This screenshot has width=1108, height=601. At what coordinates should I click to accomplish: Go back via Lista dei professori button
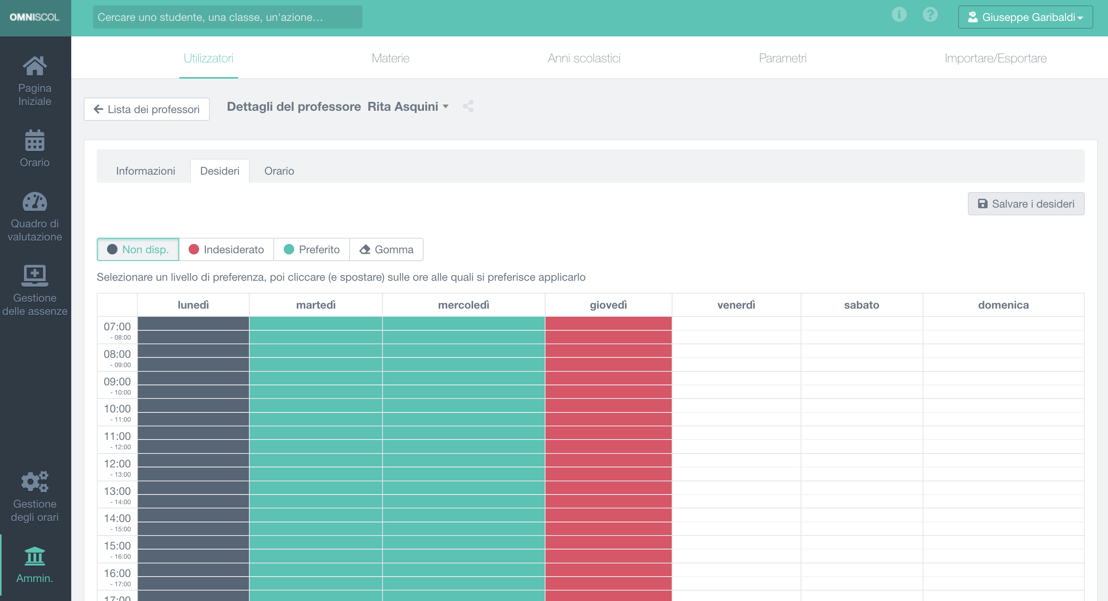[146, 109]
